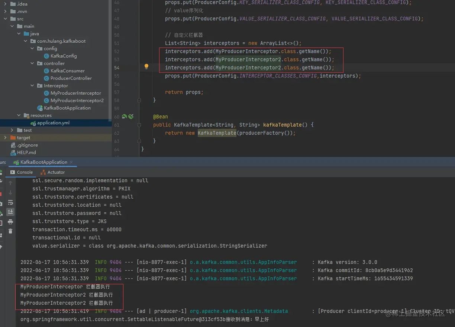
Task: Collapse the com.hulang.kafkaboot package
Action: click(25, 41)
